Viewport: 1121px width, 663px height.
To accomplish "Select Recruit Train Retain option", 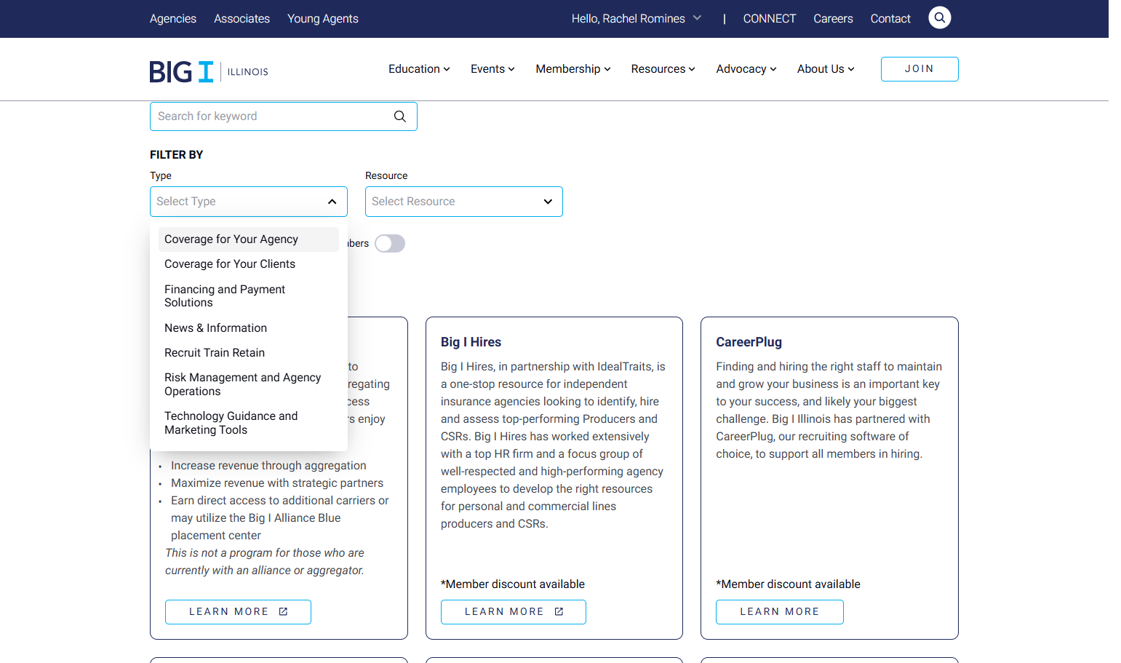I will click(249, 353).
